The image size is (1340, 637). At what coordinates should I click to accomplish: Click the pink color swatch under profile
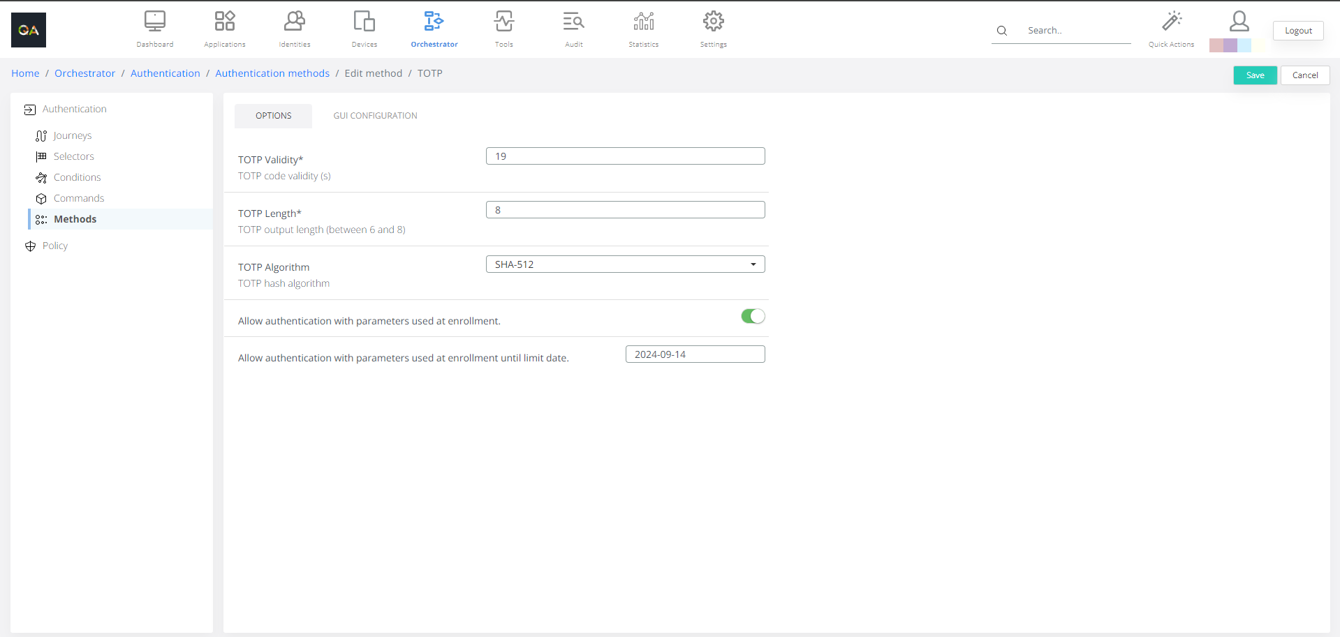click(x=1216, y=46)
